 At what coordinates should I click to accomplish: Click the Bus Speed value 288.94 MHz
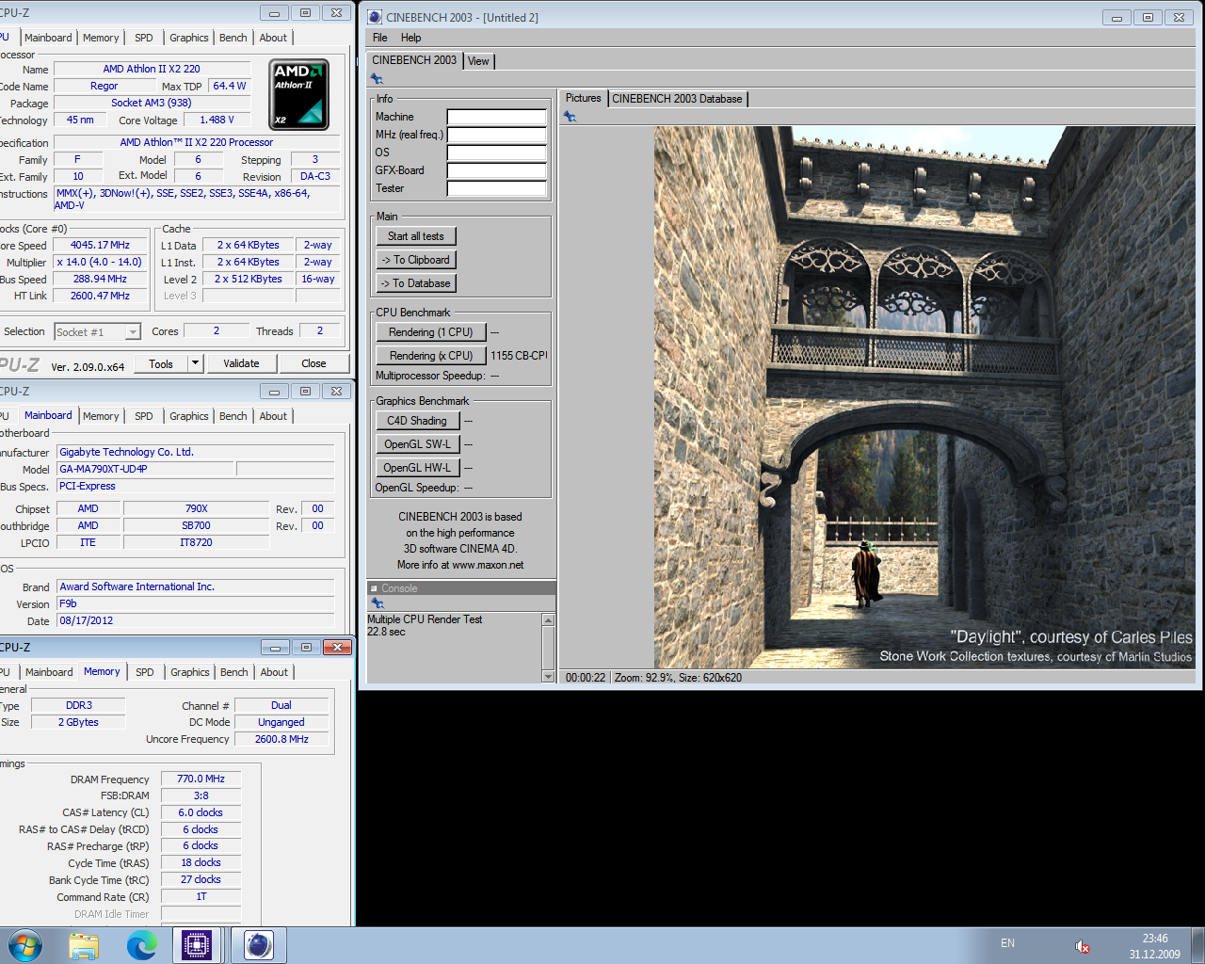[x=100, y=279]
